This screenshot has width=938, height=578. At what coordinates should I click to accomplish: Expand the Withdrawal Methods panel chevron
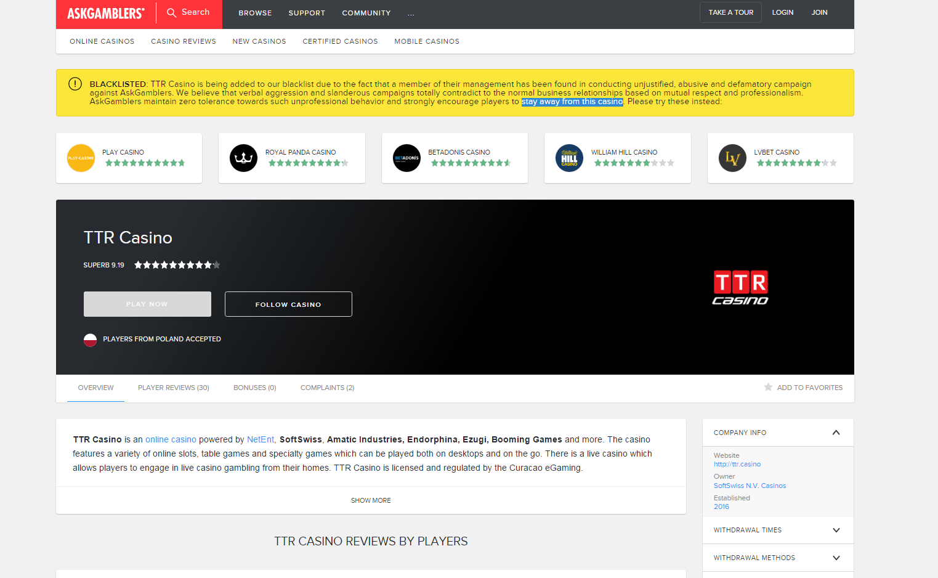click(836, 558)
